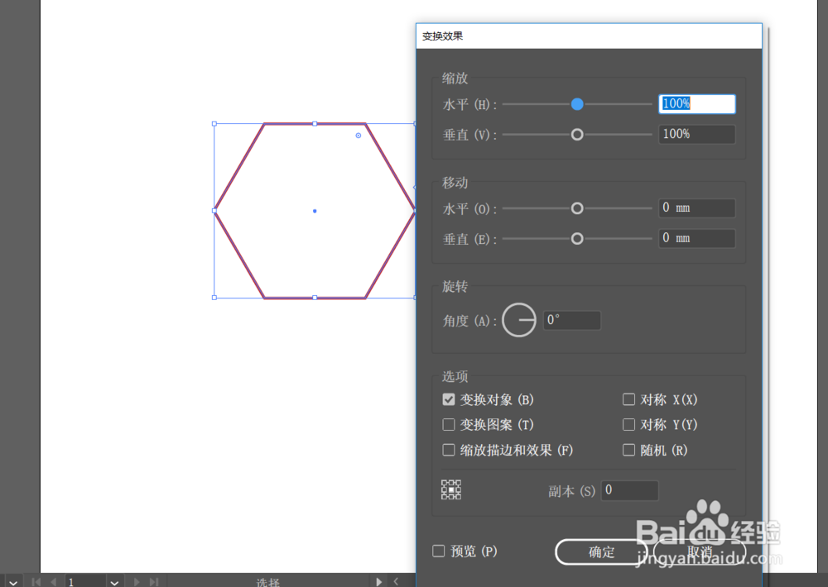
Task: Click the 副本 (S) copies input field
Action: point(629,489)
